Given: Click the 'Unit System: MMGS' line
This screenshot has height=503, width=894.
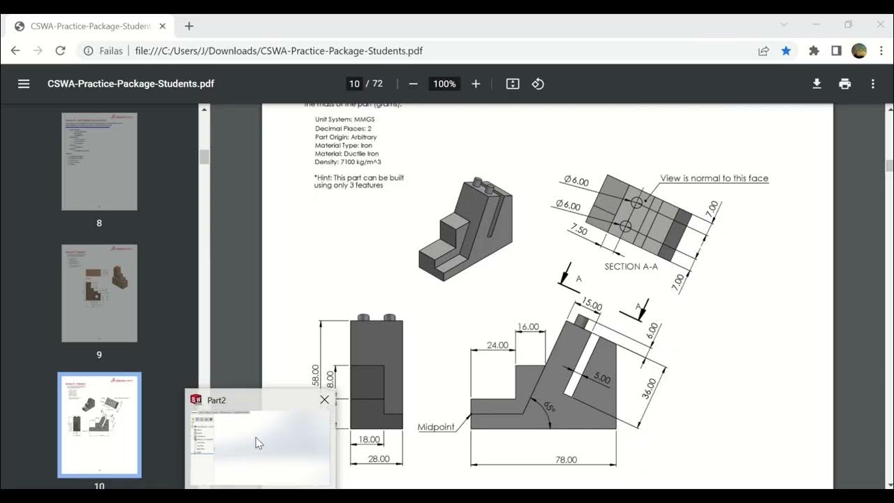Looking at the screenshot, I should pyautogui.click(x=345, y=119).
